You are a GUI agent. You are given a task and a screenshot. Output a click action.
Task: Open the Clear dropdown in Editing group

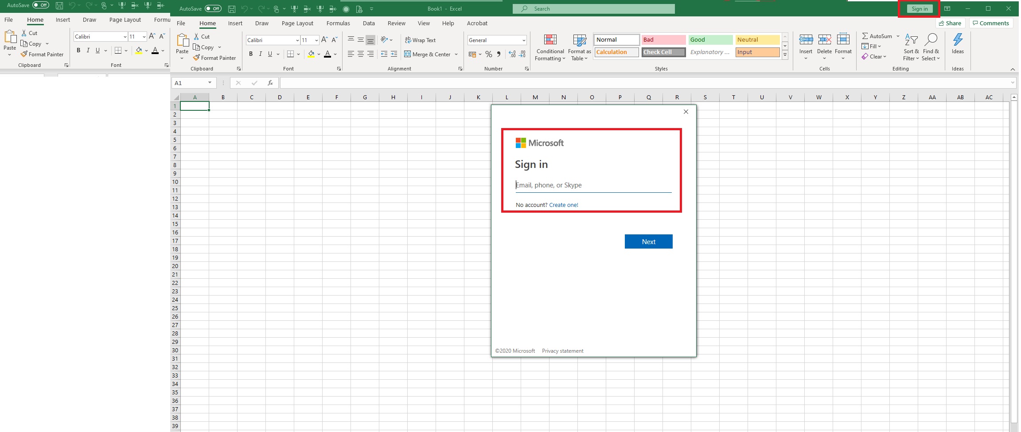click(874, 57)
